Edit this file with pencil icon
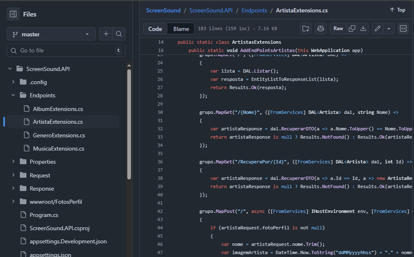Screen dimensions: 414x257 [377, 28]
